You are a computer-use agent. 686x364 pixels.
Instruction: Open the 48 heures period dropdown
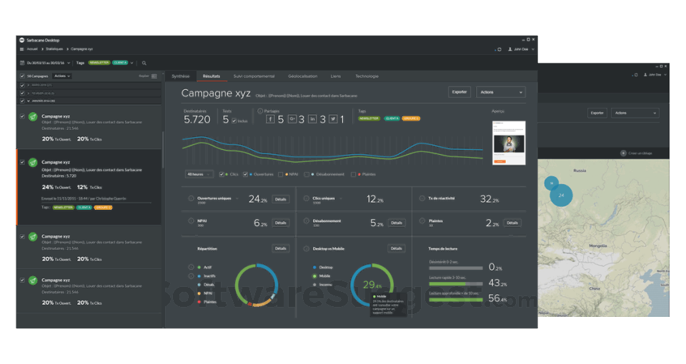pyautogui.click(x=199, y=174)
